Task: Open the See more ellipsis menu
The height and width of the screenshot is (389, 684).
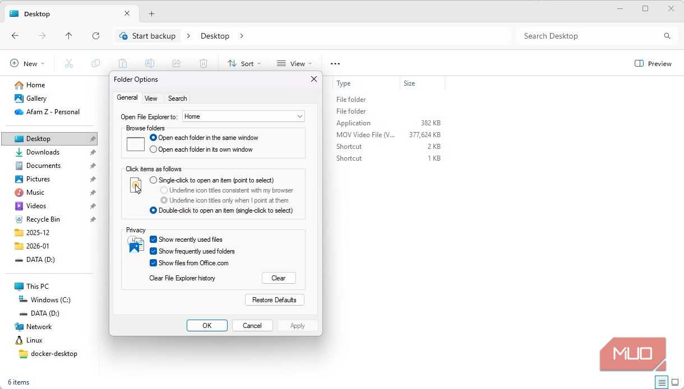Action: (335, 64)
